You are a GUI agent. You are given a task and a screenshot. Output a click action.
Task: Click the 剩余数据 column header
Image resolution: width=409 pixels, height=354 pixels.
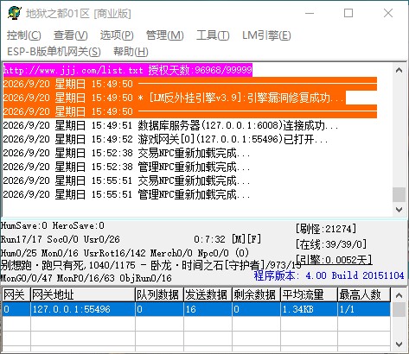click(256, 294)
